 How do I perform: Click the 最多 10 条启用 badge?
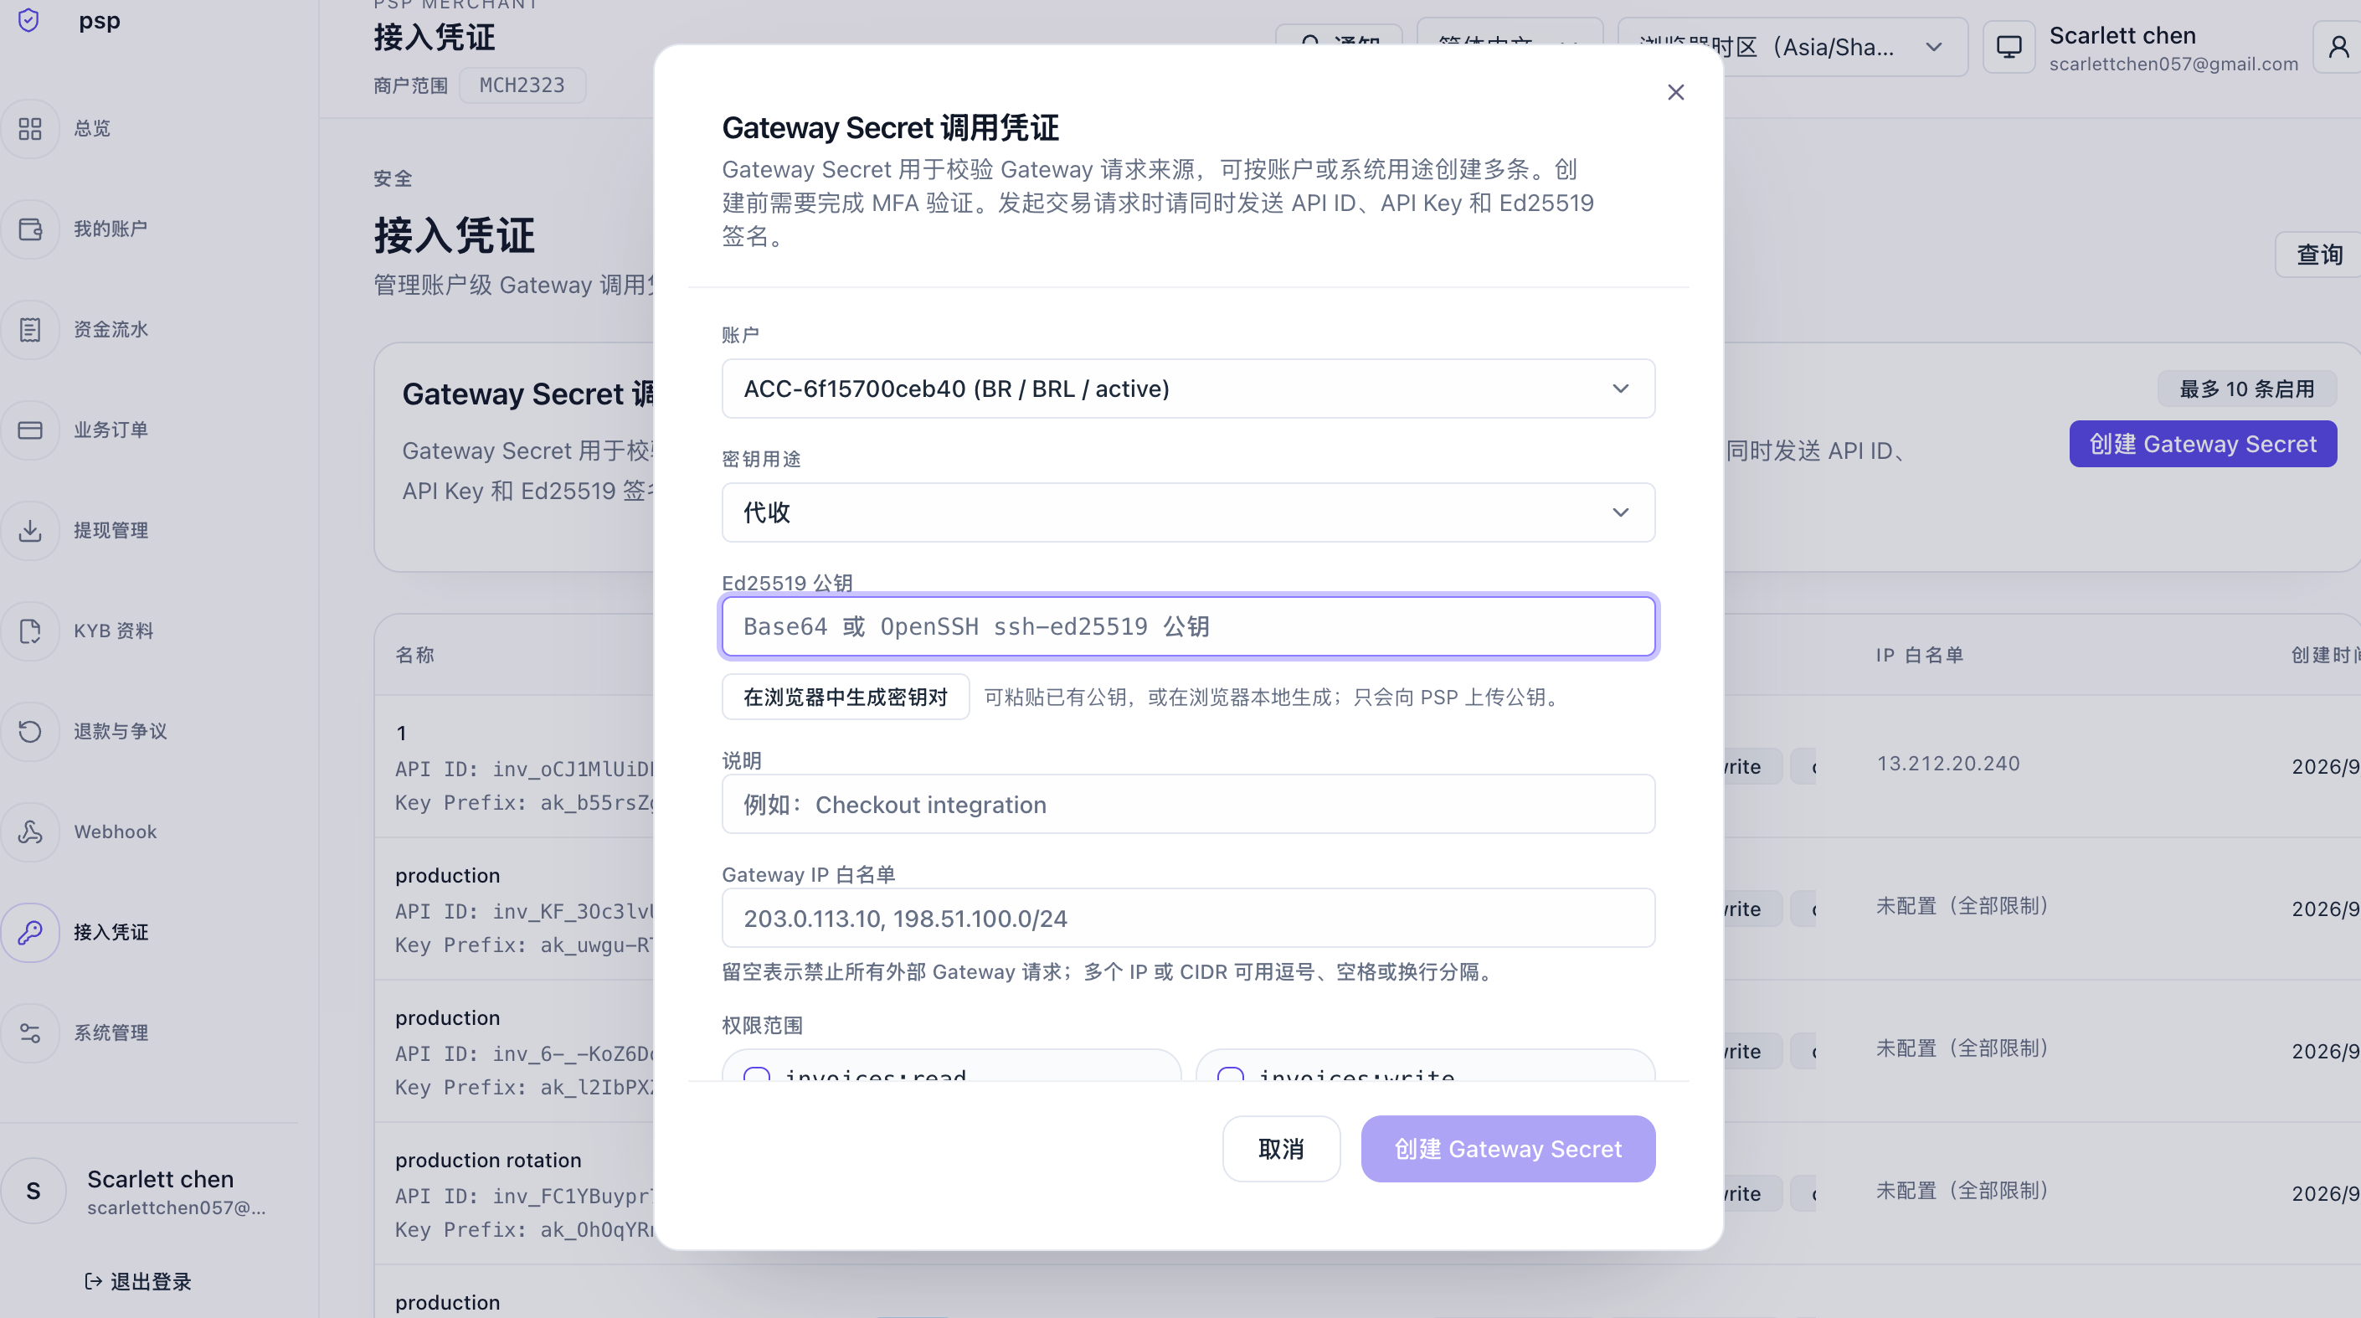click(x=2246, y=389)
